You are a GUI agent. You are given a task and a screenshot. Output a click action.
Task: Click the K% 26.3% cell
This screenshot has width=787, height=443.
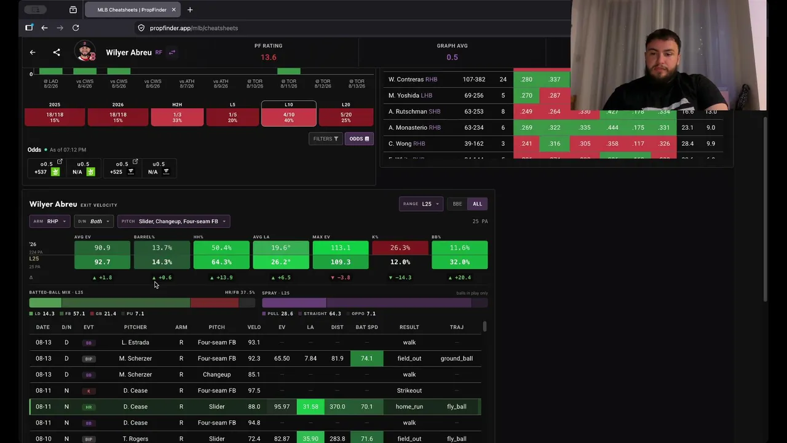pyautogui.click(x=400, y=248)
